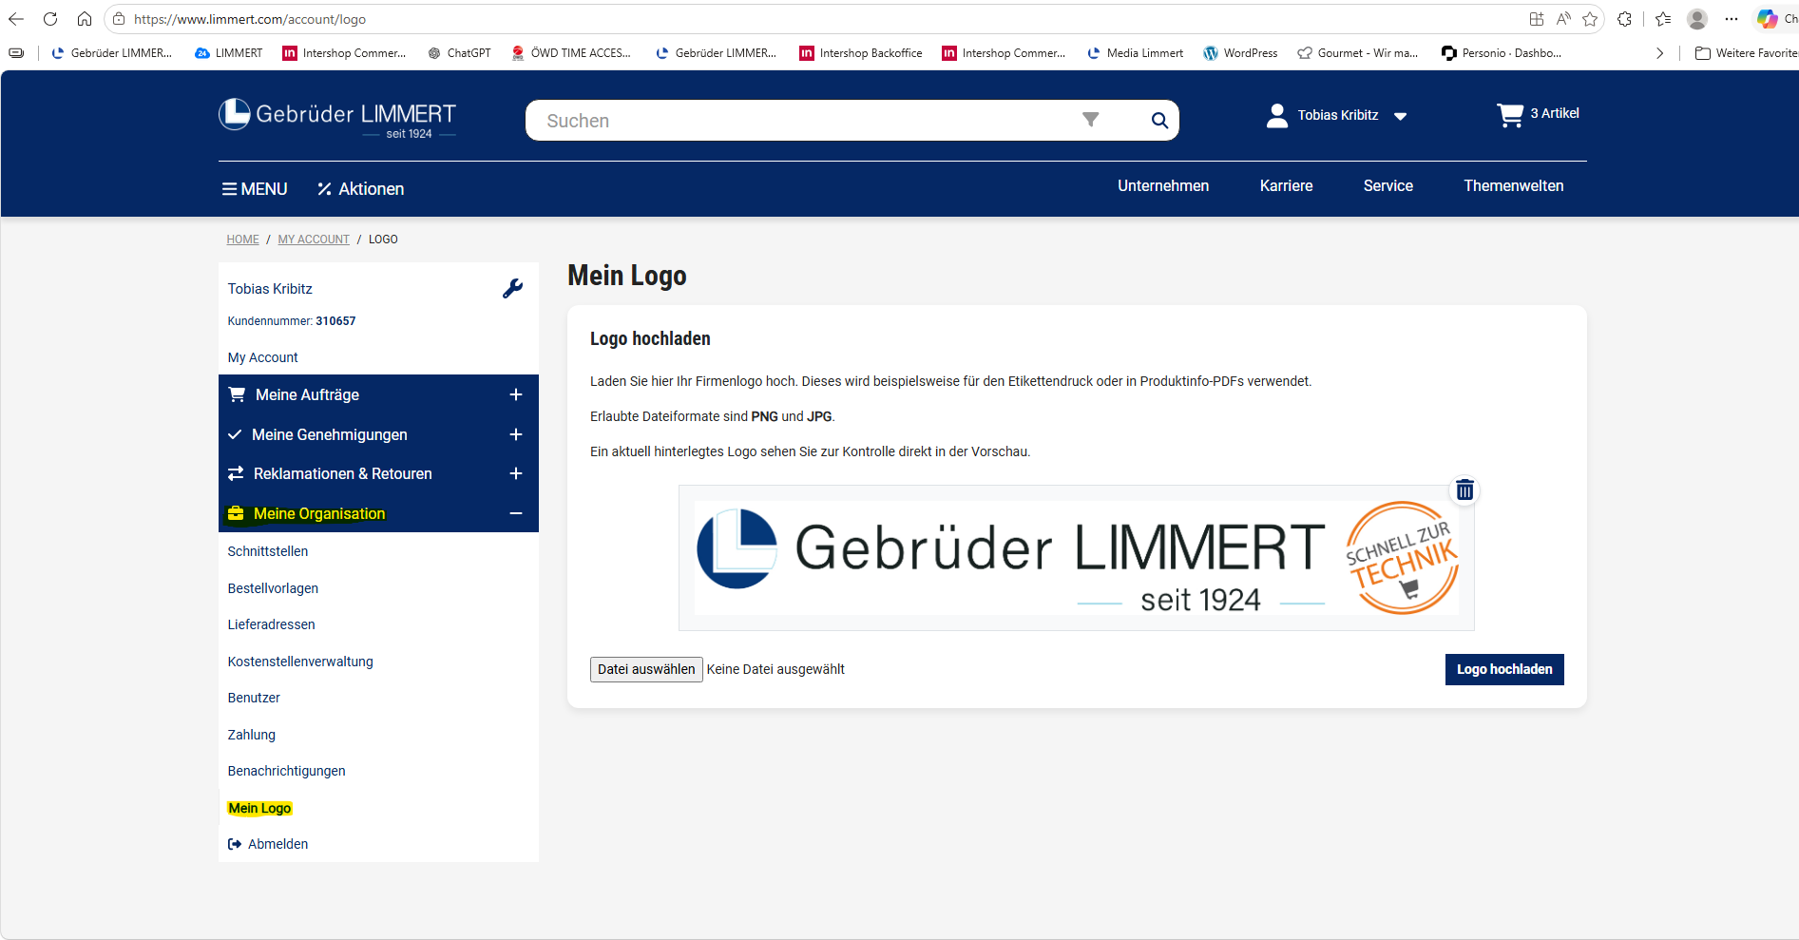Open search filter funnel icon
Screen dimensions: 1799x940
pyautogui.click(x=1091, y=120)
